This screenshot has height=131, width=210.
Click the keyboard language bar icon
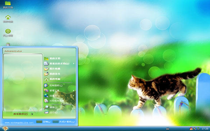tap(168, 129)
